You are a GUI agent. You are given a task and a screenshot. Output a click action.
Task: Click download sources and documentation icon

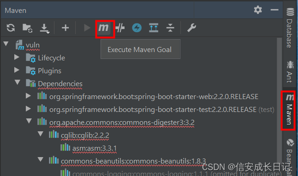[x=44, y=29]
